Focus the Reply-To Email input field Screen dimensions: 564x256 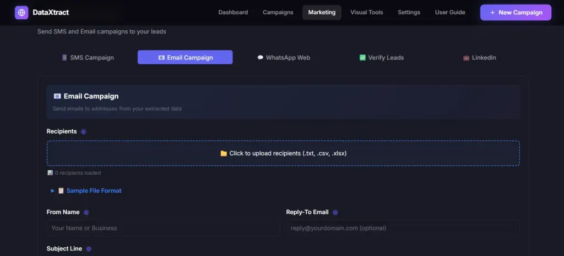coord(403,228)
